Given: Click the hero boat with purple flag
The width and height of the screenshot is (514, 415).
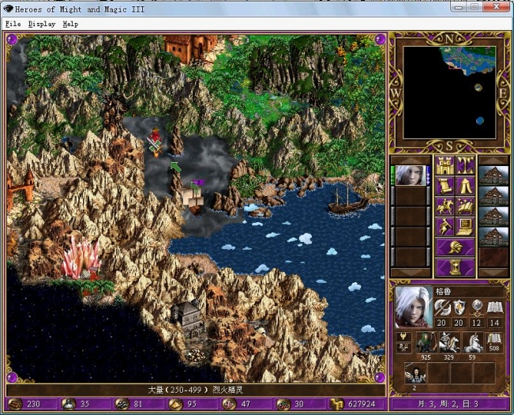Looking at the screenshot, I should [194, 197].
